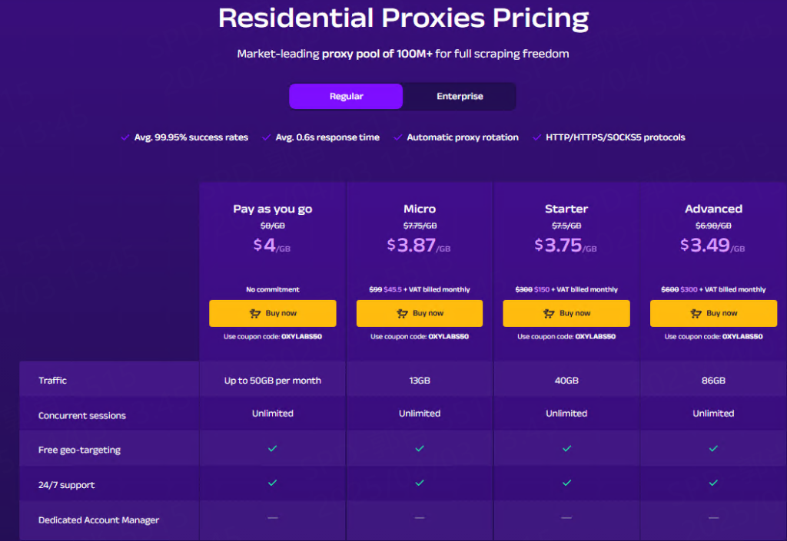Click Dedicated Account Manager row label
This screenshot has height=541, width=787.
pos(98,520)
